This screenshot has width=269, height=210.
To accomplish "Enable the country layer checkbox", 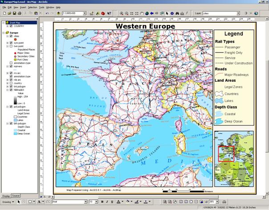I will click(10, 83).
